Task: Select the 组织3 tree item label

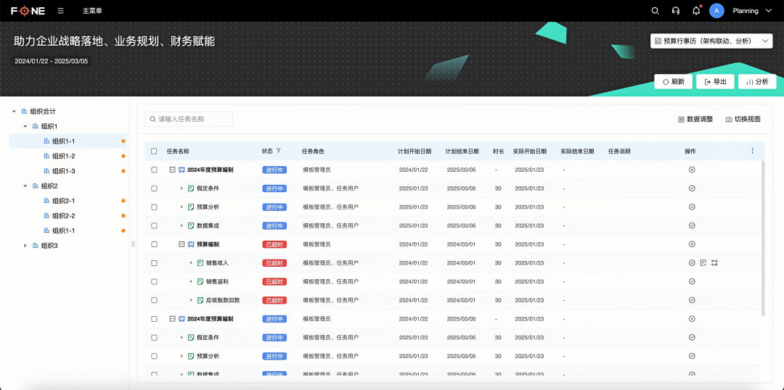Action: click(49, 246)
